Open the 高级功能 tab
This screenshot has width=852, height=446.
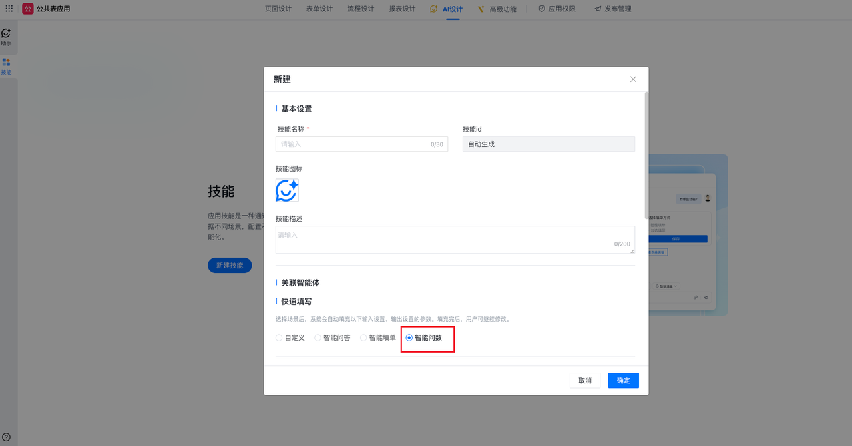pos(497,9)
